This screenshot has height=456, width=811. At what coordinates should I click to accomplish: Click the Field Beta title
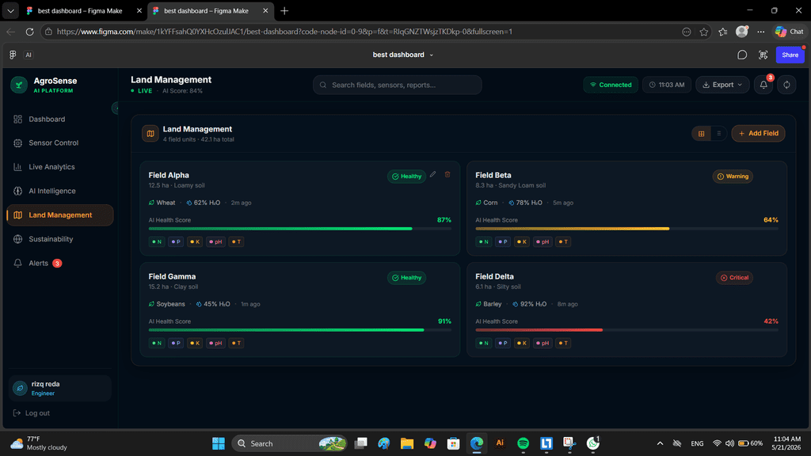pyautogui.click(x=493, y=175)
